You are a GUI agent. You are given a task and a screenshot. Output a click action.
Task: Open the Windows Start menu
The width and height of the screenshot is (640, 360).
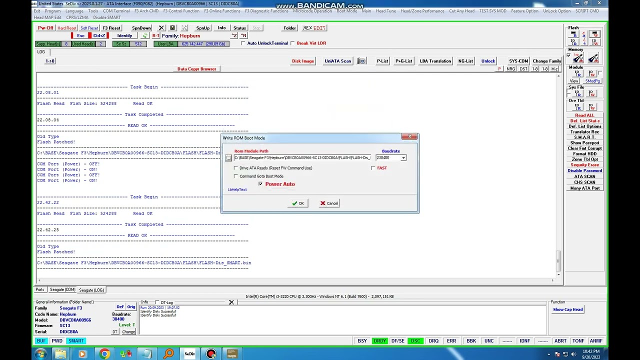[40, 354]
